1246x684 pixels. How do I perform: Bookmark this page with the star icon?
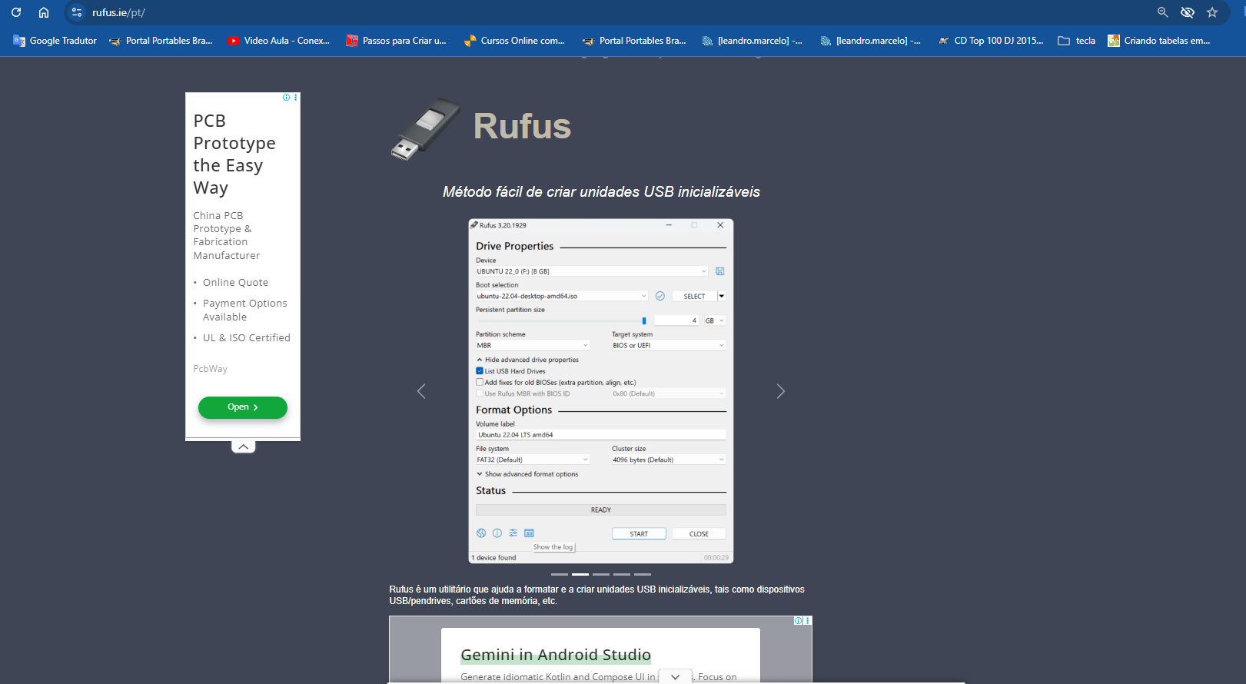(x=1212, y=12)
